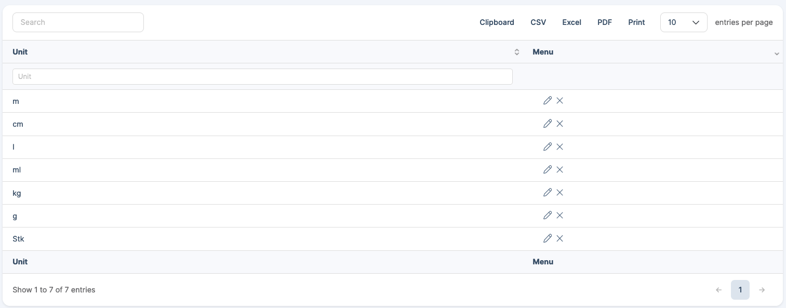The width and height of the screenshot is (786, 308).
Task: Delete the 'g' unit row
Action: click(x=559, y=215)
